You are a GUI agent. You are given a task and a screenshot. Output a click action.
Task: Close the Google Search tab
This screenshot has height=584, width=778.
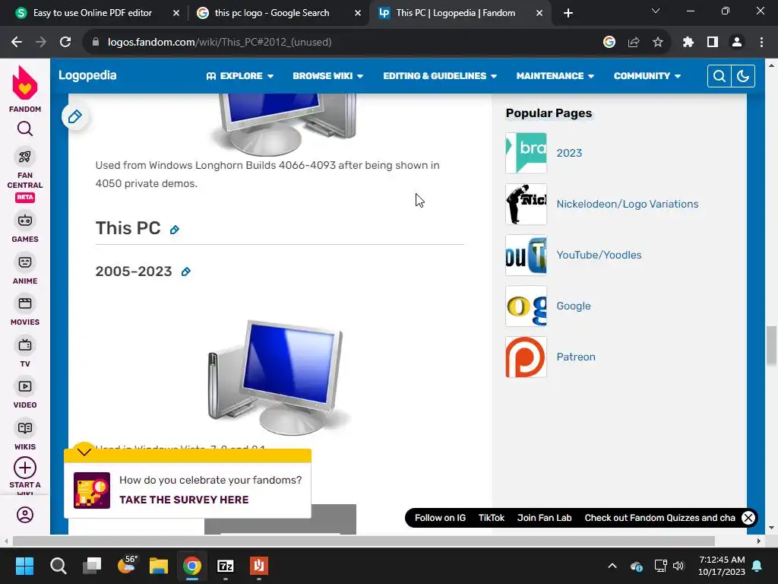point(357,14)
